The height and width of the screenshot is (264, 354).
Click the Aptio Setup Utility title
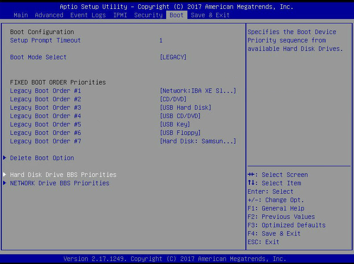click(x=176, y=7)
